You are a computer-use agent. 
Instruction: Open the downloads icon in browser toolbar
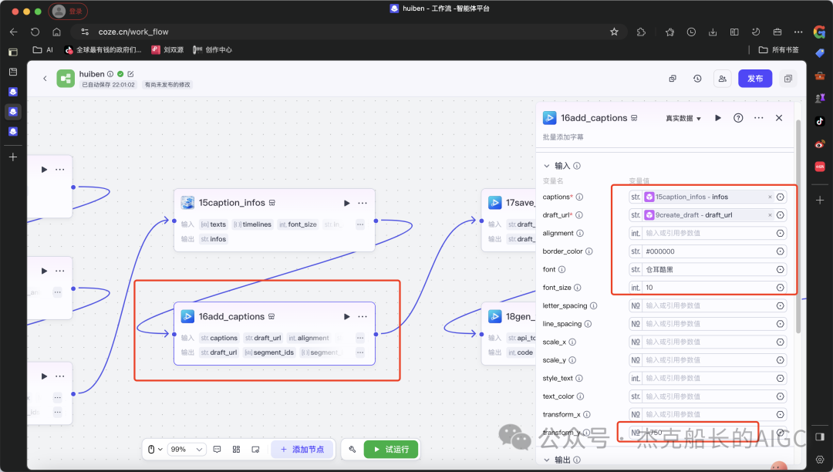point(713,32)
